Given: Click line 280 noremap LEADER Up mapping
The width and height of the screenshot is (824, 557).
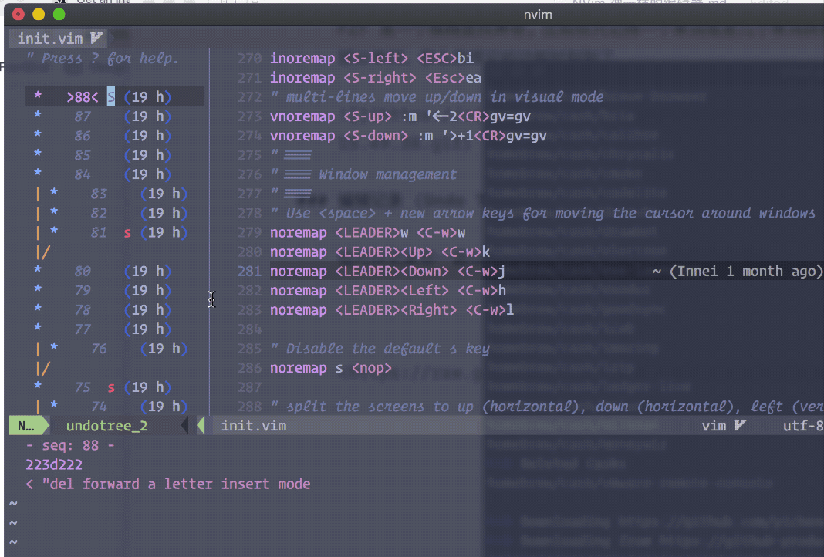Looking at the screenshot, I should click(380, 251).
